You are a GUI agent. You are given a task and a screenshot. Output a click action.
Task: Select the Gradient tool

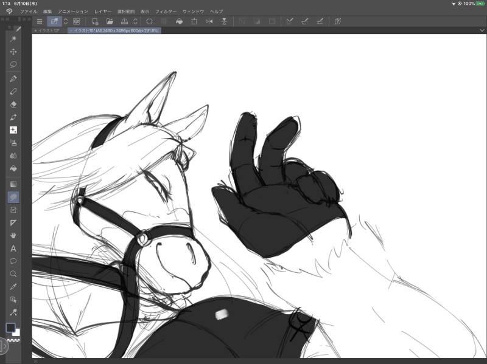coord(13,185)
